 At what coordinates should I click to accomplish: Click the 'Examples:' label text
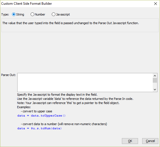pyautogui.click(x=24, y=107)
